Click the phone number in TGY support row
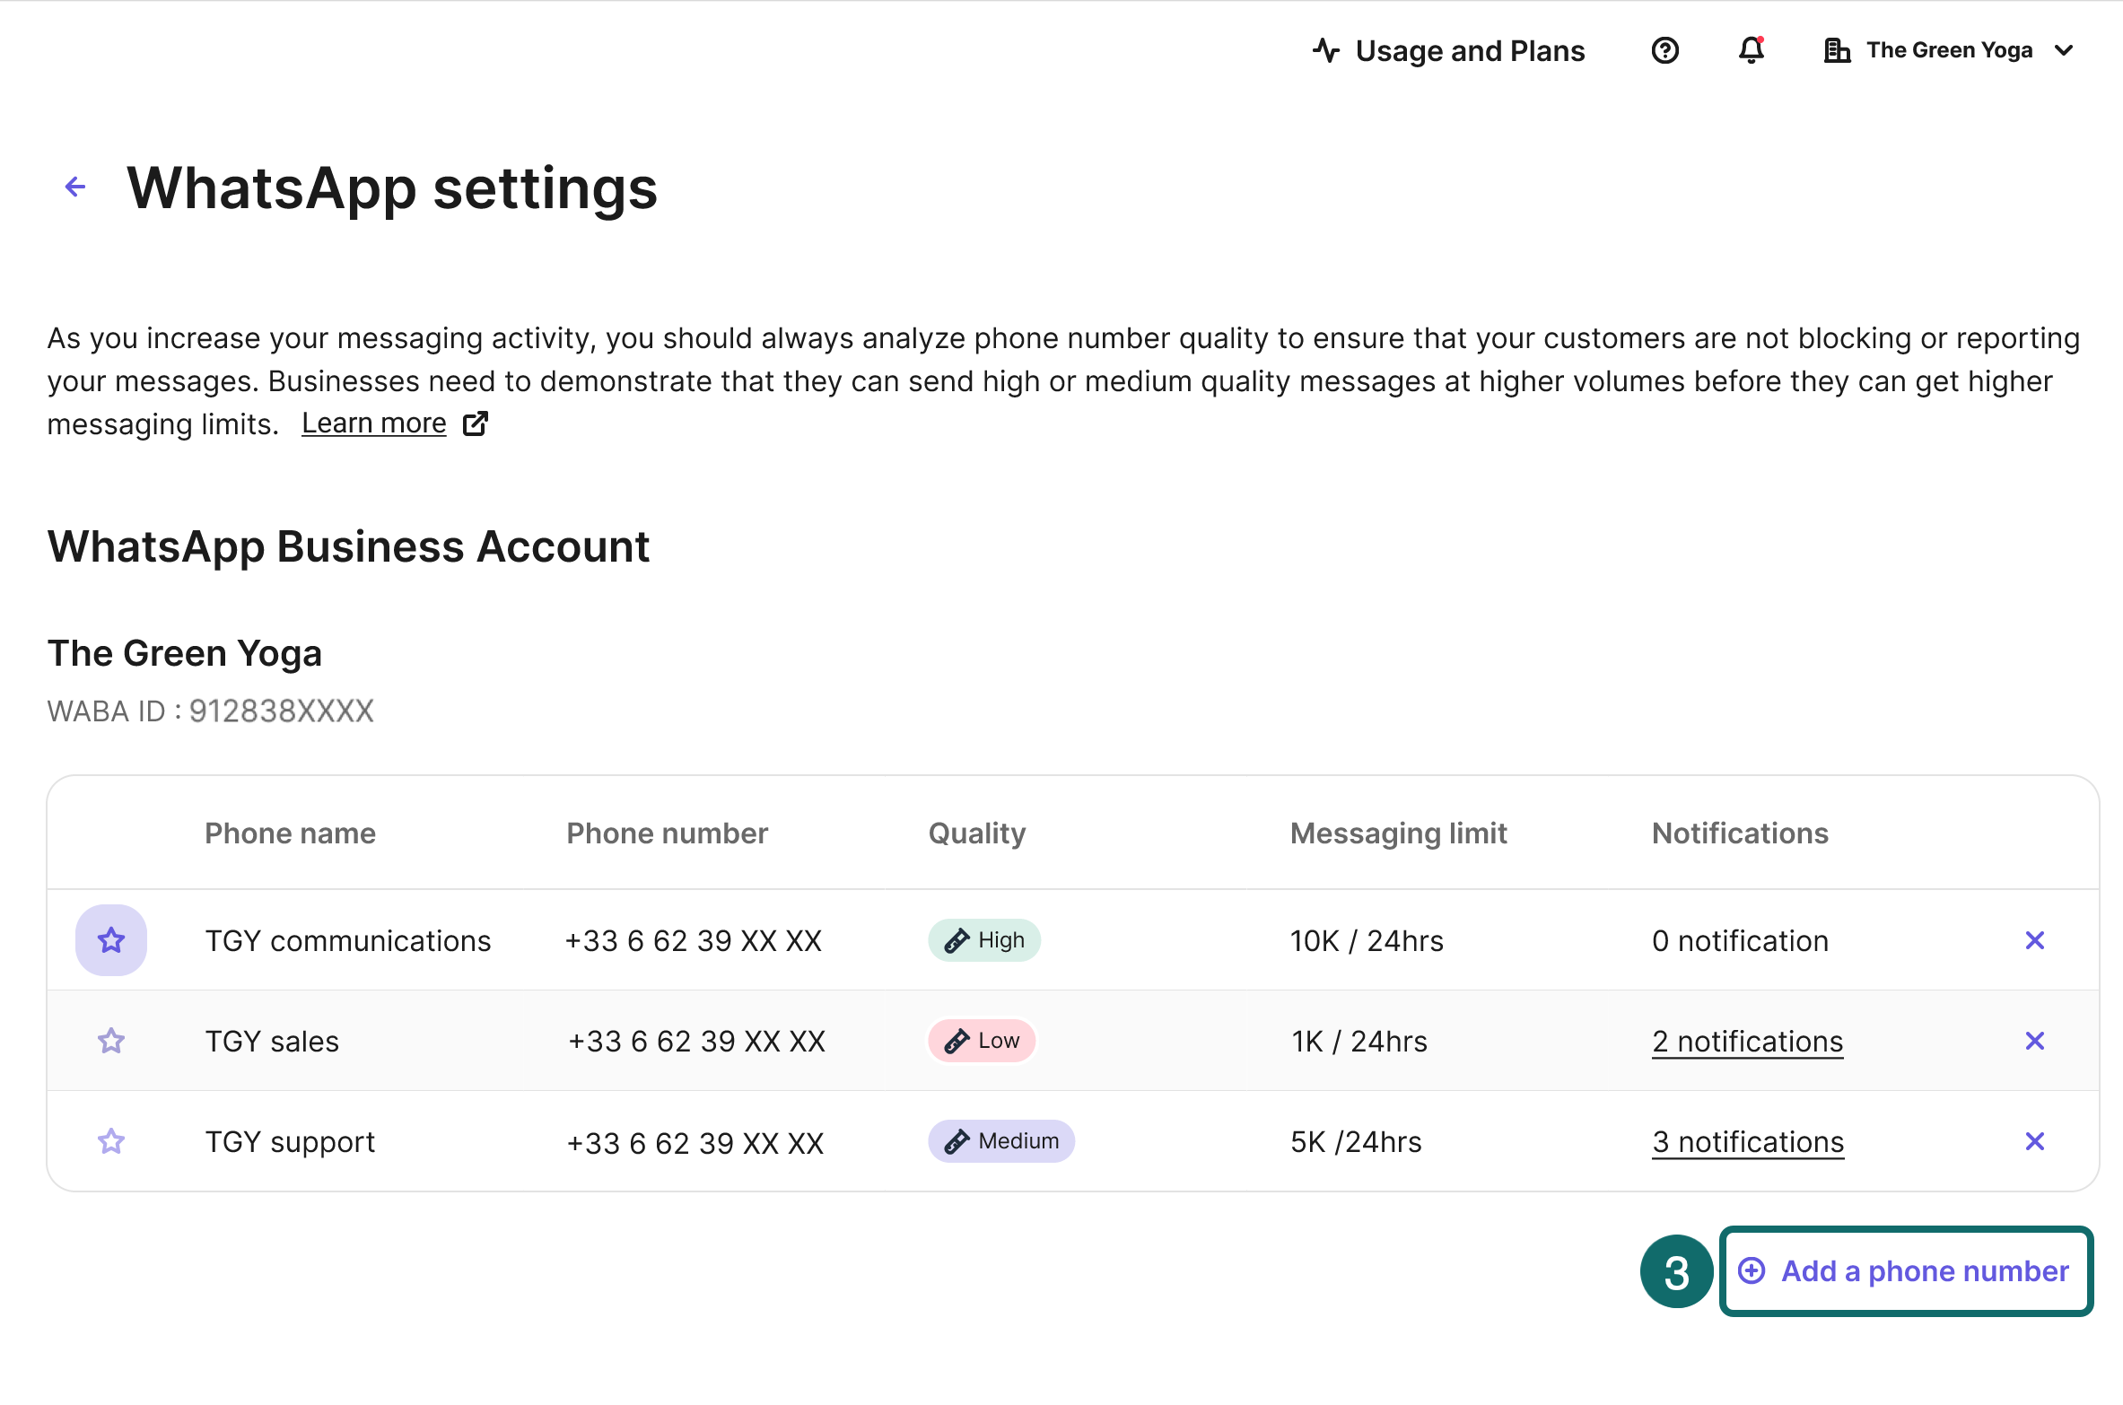The width and height of the screenshot is (2123, 1405). 695,1143
